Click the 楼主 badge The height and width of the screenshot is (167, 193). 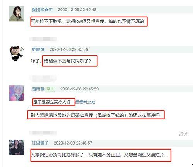tap(50, 89)
